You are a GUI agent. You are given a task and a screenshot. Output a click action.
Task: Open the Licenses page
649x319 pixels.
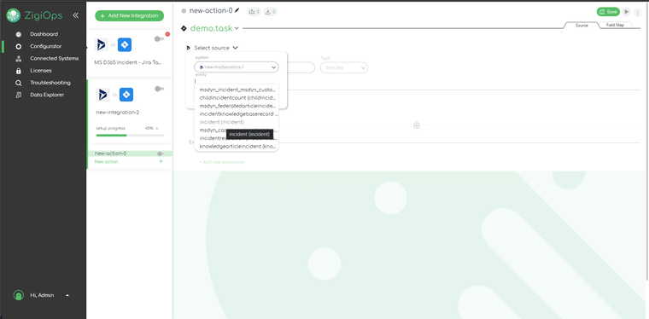pyautogui.click(x=41, y=71)
